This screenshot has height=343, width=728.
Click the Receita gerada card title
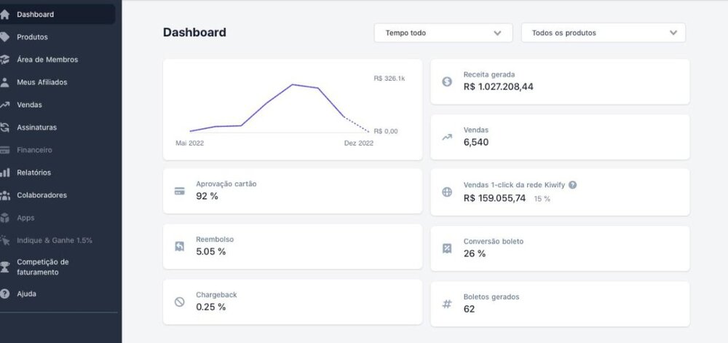tap(489, 74)
